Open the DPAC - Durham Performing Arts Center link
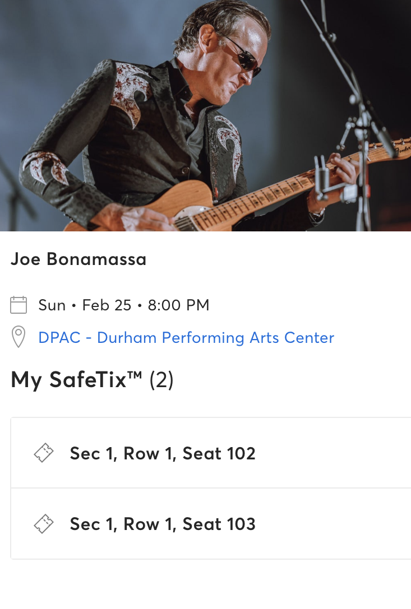This screenshot has width=411, height=609. 186,337
